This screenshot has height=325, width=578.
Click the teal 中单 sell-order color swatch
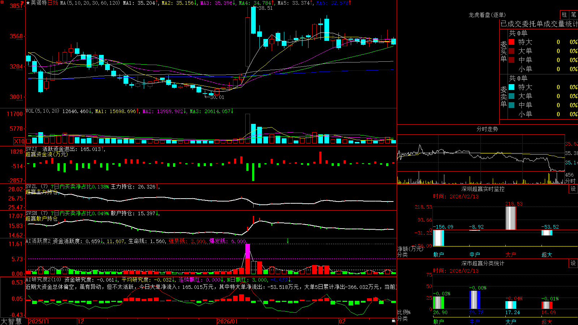pyautogui.click(x=512, y=105)
